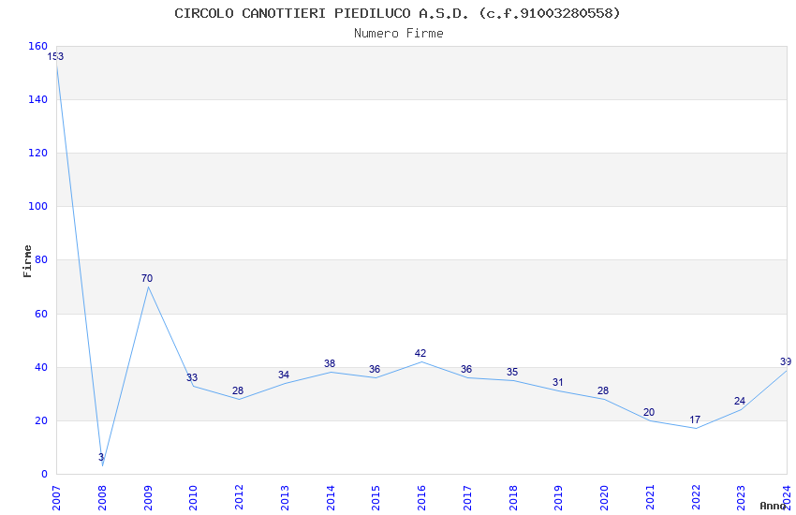
Task: Click the data label 35 for 2018
Action: click(x=512, y=372)
